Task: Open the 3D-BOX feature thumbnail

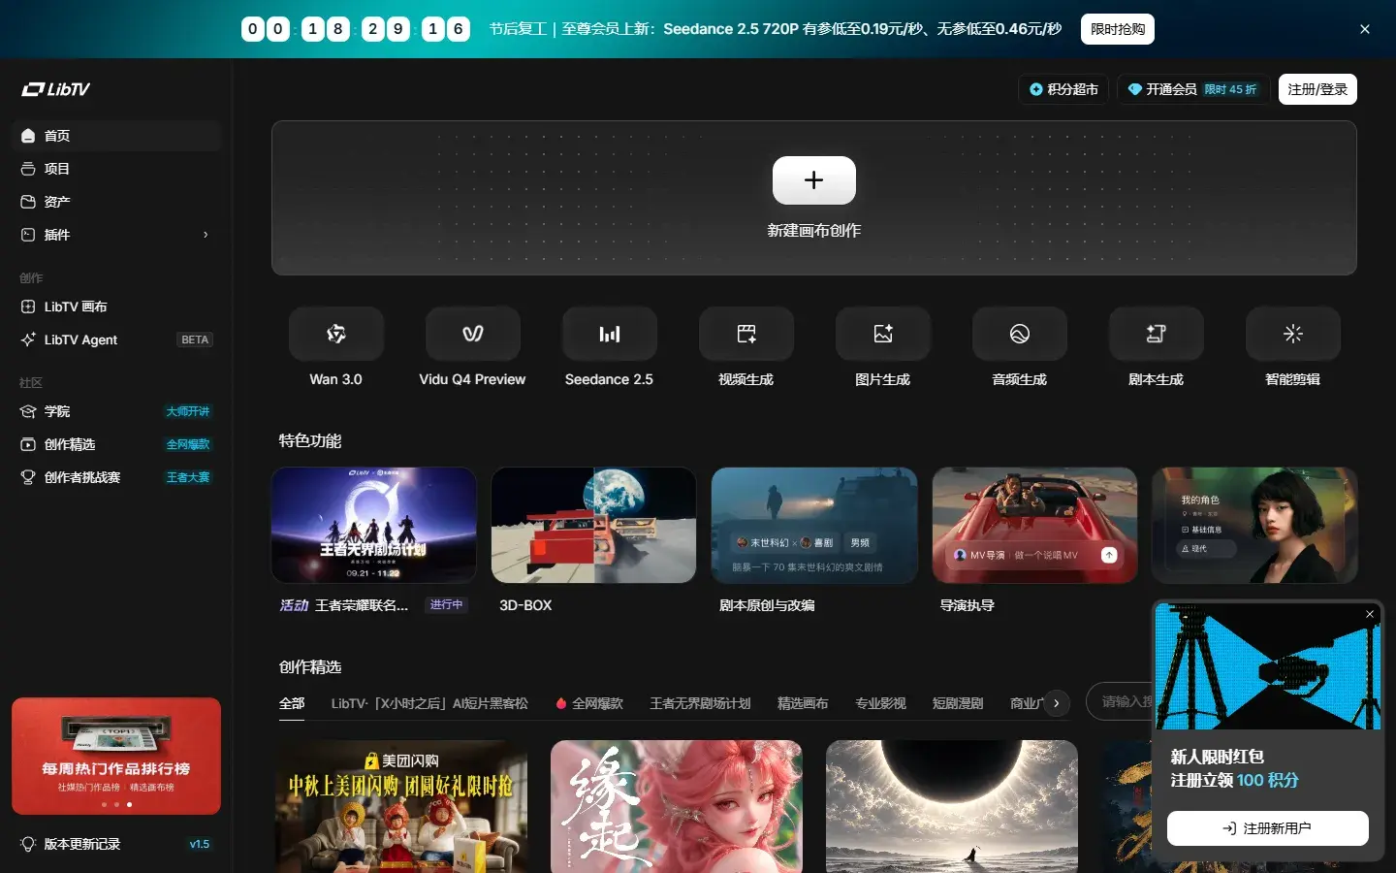Action: 594,525
